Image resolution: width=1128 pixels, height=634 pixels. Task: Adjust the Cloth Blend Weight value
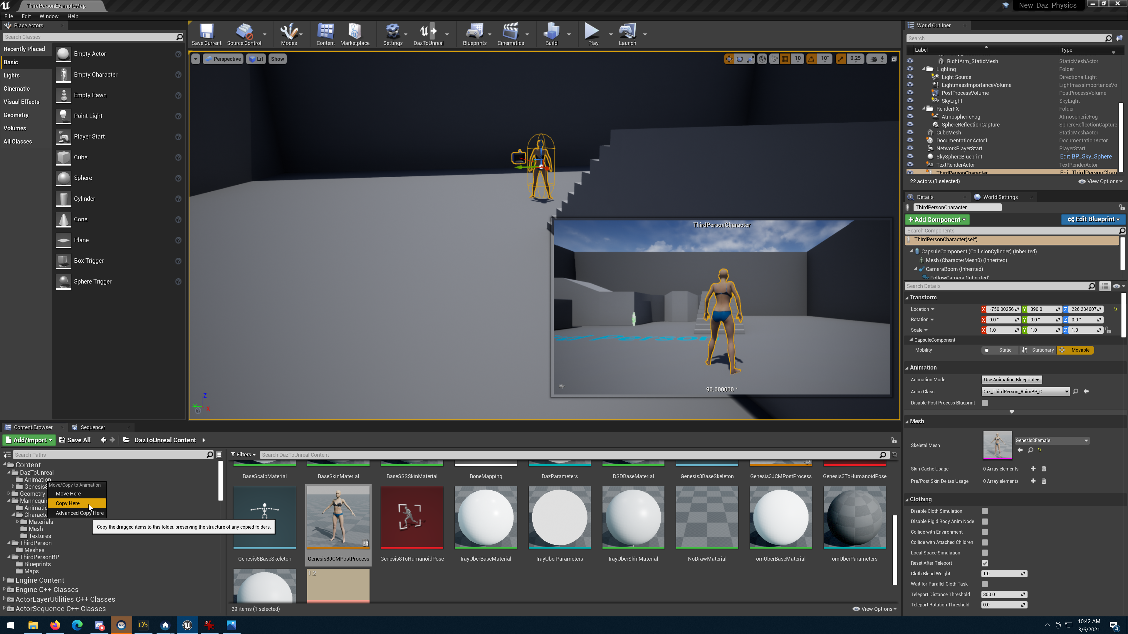(x=1004, y=574)
